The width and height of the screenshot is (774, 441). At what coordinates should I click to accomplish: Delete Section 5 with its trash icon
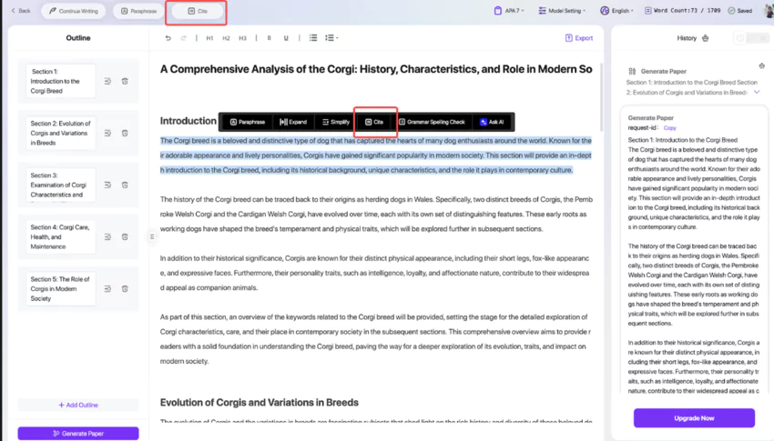[x=125, y=289]
